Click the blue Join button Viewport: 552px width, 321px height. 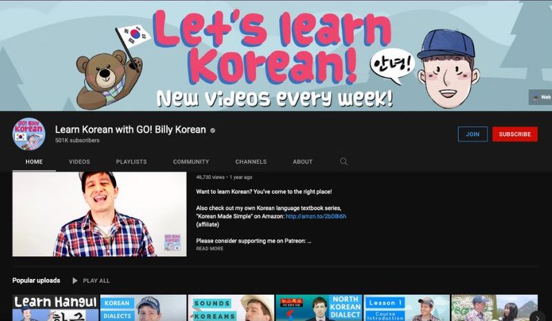click(473, 134)
